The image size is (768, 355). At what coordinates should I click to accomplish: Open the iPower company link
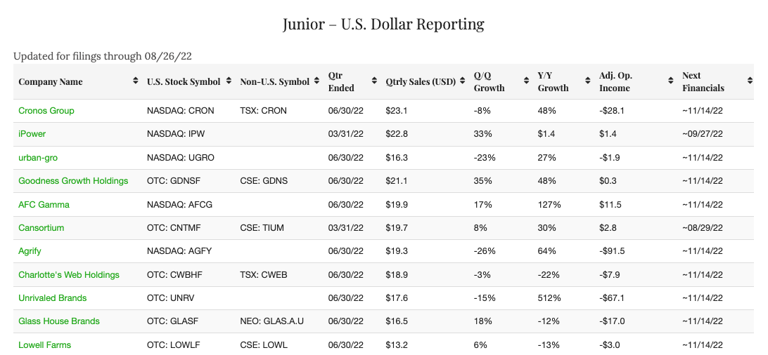(32, 134)
